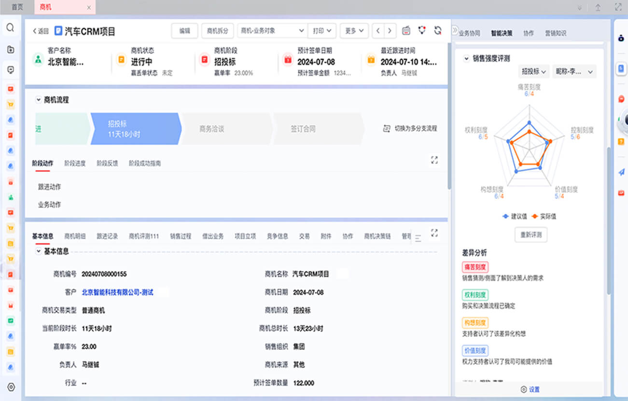The height and width of the screenshot is (401, 628).
Task: Switch to multi-branch flow via 切换为多分支流程
Action: (410, 129)
